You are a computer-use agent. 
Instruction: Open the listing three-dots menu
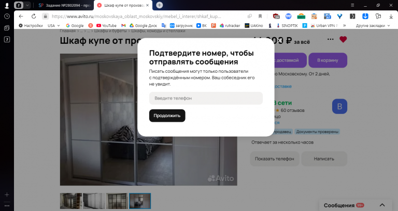click(330, 39)
